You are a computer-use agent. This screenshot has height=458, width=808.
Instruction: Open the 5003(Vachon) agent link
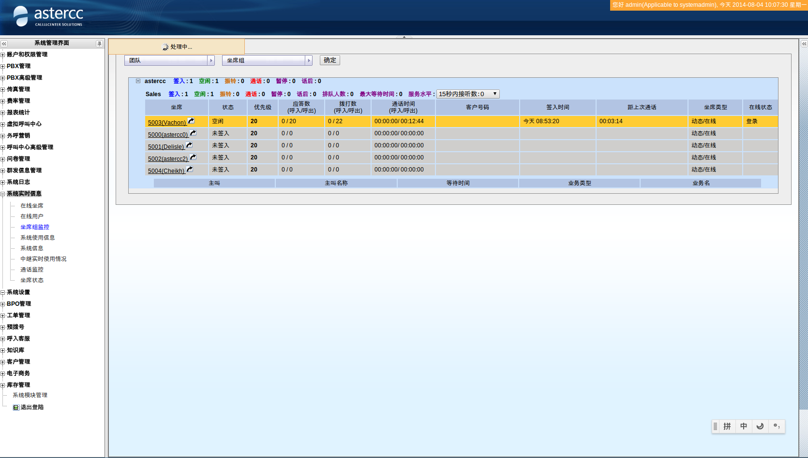(x=167, y=123)
